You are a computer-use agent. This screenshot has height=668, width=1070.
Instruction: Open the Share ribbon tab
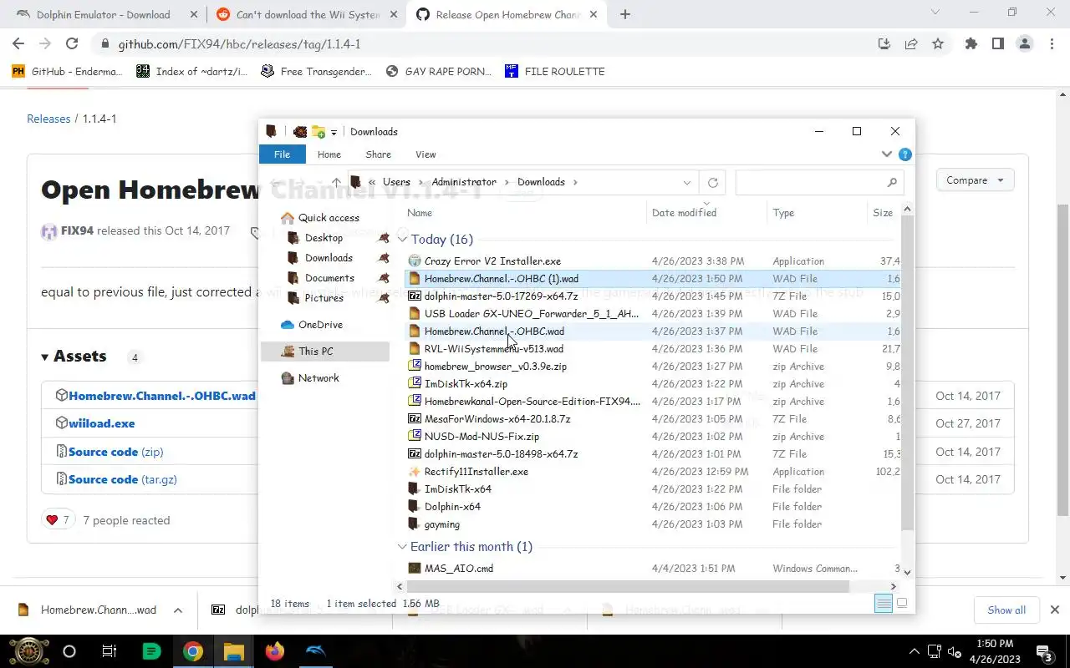tap(378, 154)
